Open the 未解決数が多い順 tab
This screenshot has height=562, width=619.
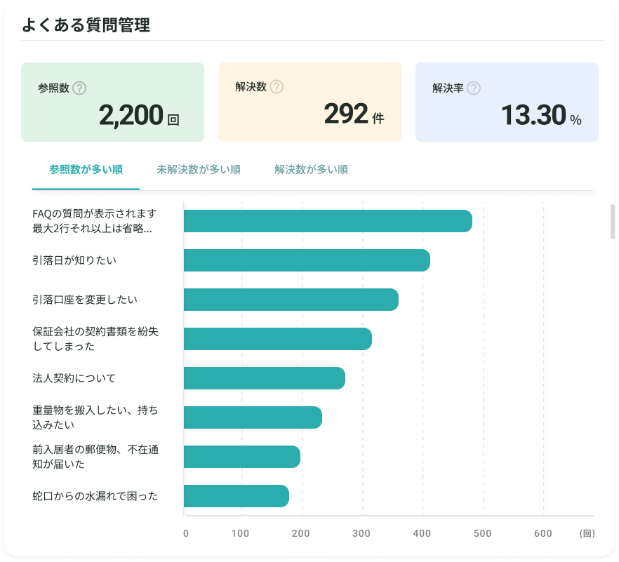(199, 170)
